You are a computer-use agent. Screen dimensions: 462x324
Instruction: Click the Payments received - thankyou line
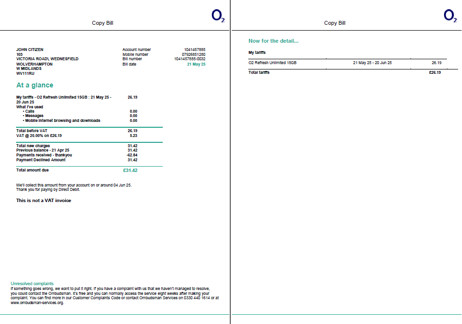click(44, 155)
